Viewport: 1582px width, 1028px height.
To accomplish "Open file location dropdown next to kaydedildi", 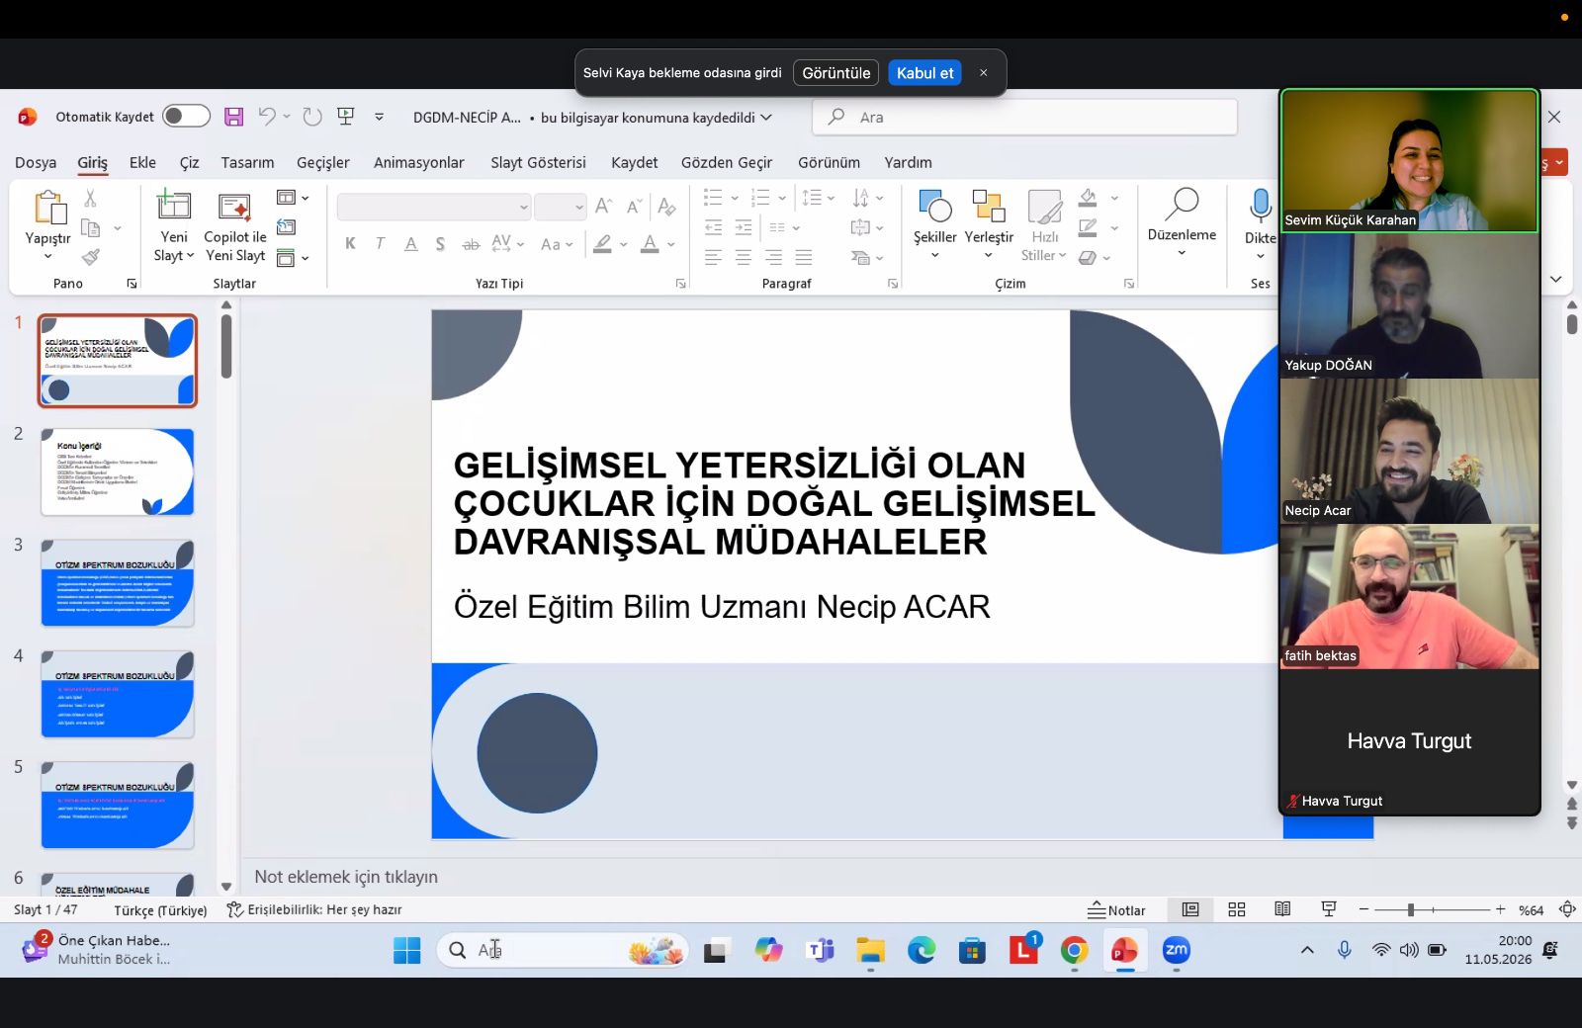I will [x=765, y=118].
